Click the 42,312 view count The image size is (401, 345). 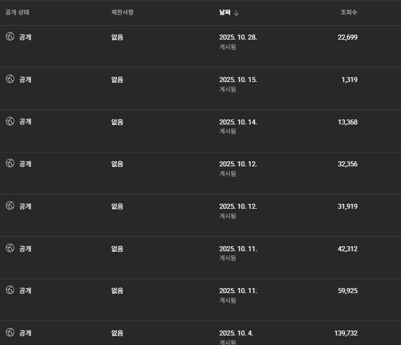[347, 249]
